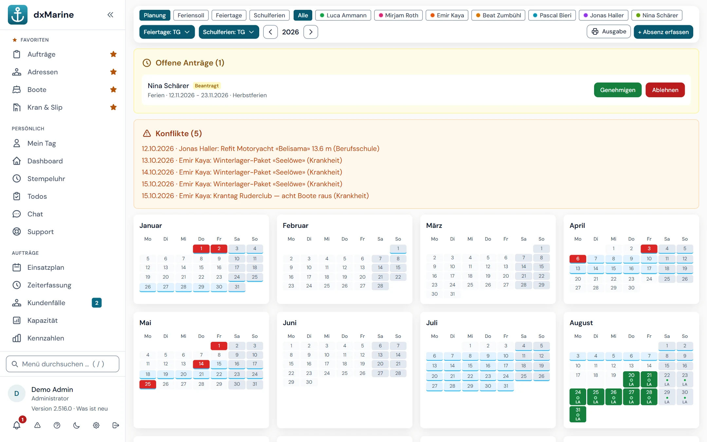Open settings gear icon

pyautogui.click(x=96, y=425)
